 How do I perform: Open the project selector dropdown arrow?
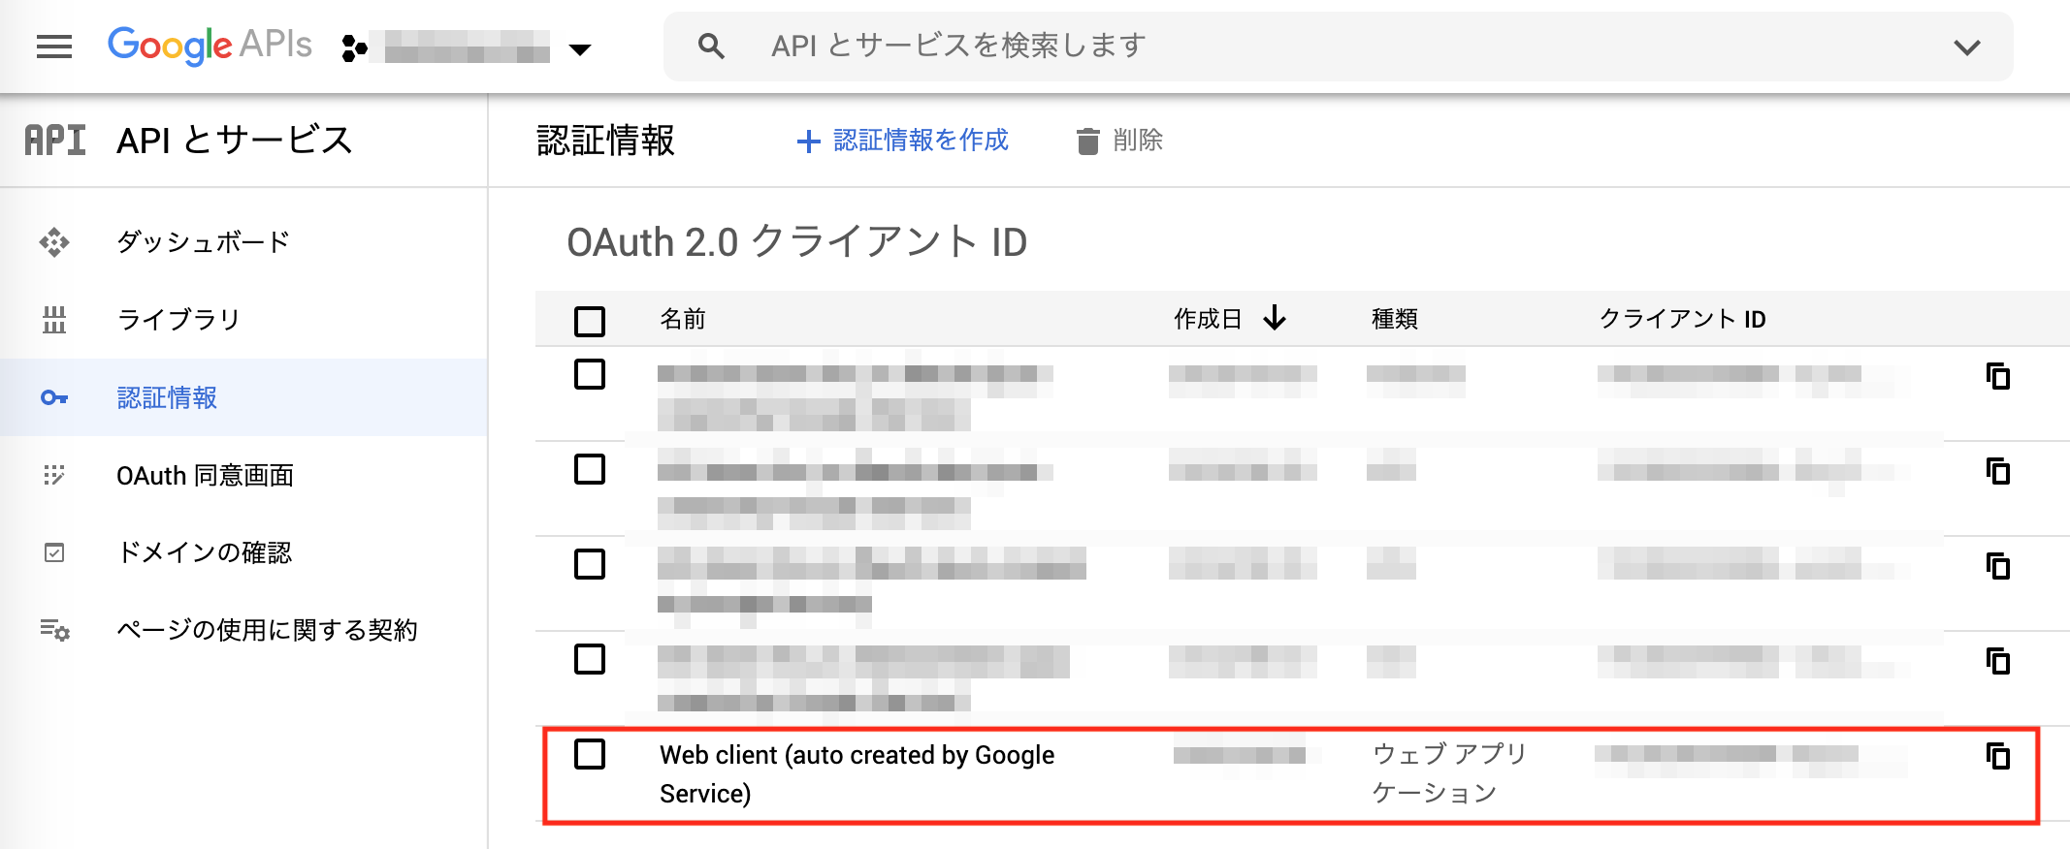(x=580, y=49)
